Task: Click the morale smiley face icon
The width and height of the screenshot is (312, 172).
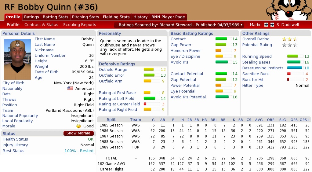Action: pos(78,126)
